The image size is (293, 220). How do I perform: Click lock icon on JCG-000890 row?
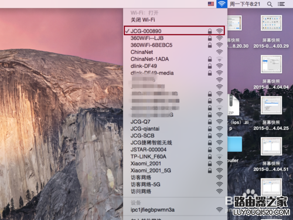coord(210,31)
